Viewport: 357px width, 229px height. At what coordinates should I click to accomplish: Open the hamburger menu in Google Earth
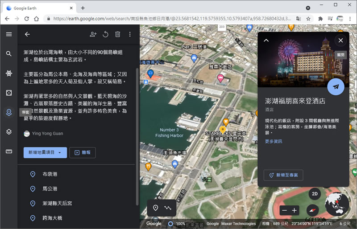[x=9, y=34]
